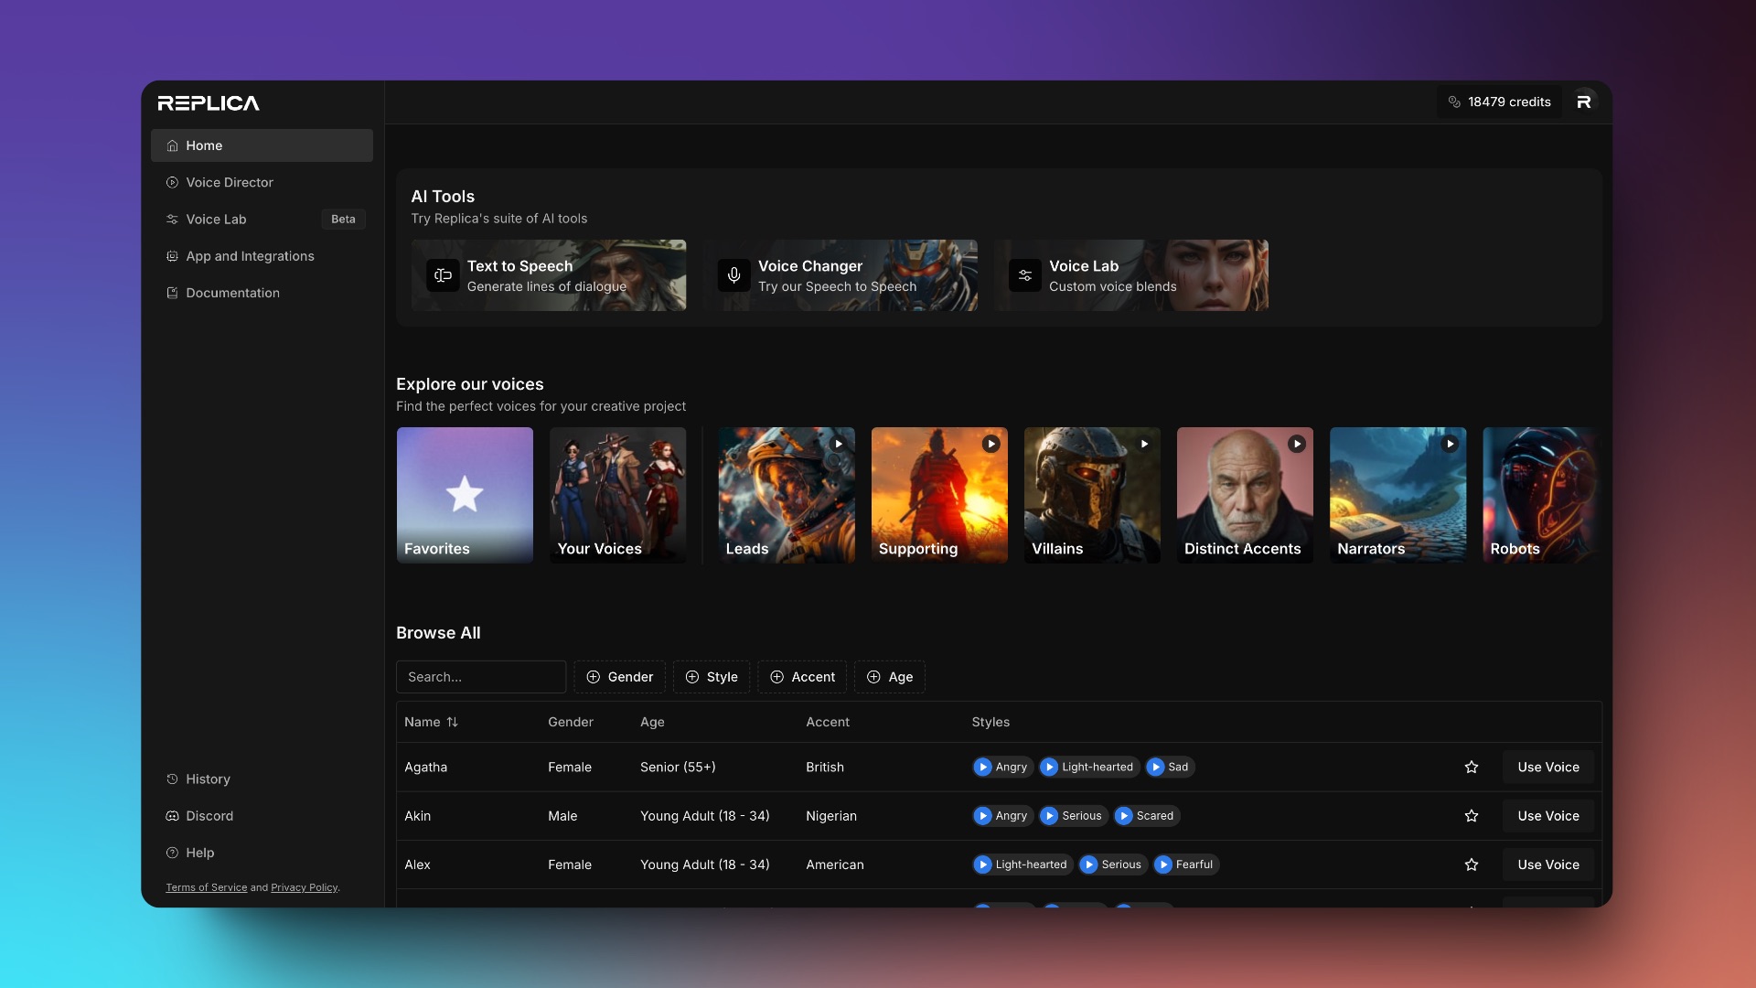
Task: Open the Style filter dropdown
Action: coord(712,677)
